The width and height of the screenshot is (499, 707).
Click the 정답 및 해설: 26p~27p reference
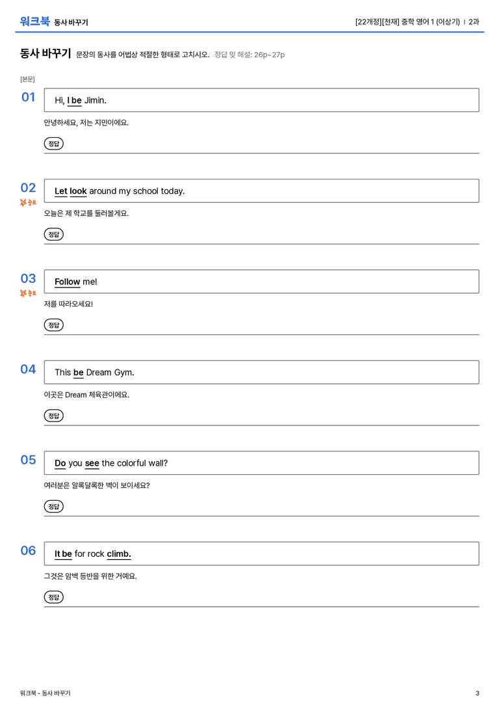(x=249, y=55)
